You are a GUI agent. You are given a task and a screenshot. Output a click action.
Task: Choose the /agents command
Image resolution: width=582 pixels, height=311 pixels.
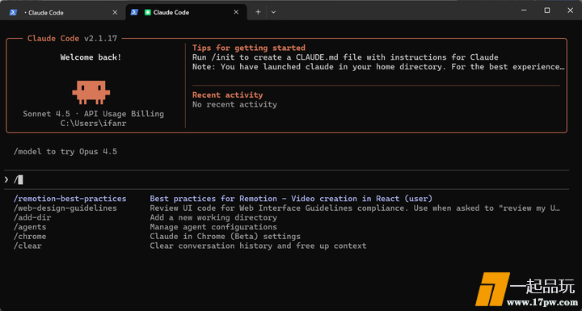pos(30,227)
